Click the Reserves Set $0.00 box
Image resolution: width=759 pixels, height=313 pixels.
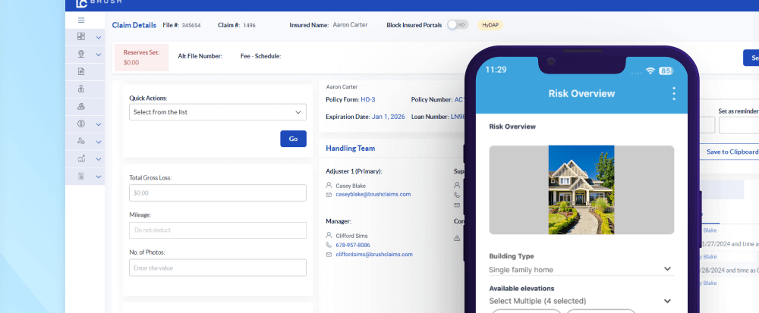[x=141, y=58]
